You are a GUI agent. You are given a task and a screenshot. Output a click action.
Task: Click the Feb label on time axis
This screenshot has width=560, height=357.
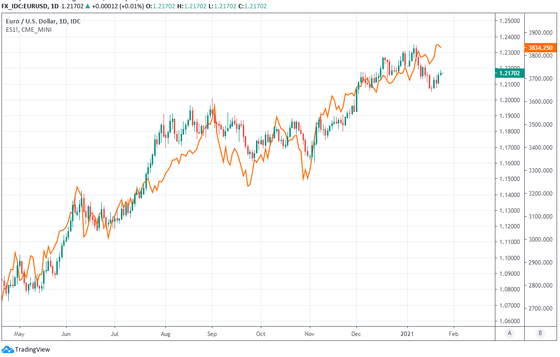pyautogui.click(x=454, y=334)
